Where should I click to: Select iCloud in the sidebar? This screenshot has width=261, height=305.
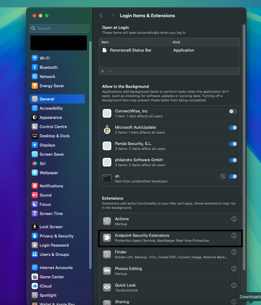[57, 286]
